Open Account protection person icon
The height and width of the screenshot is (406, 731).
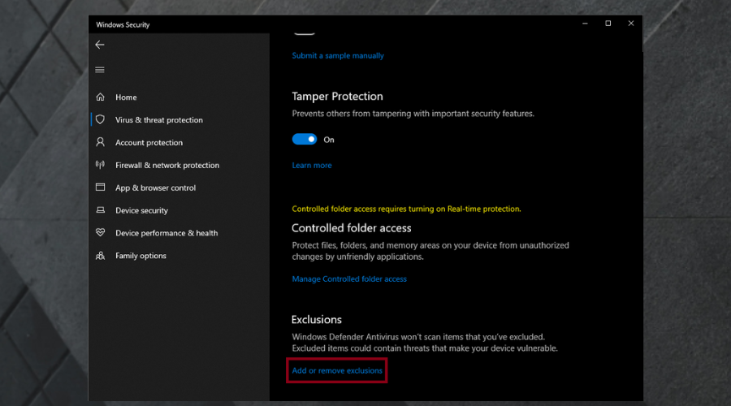pyautogui.click(x=101, y=142)
